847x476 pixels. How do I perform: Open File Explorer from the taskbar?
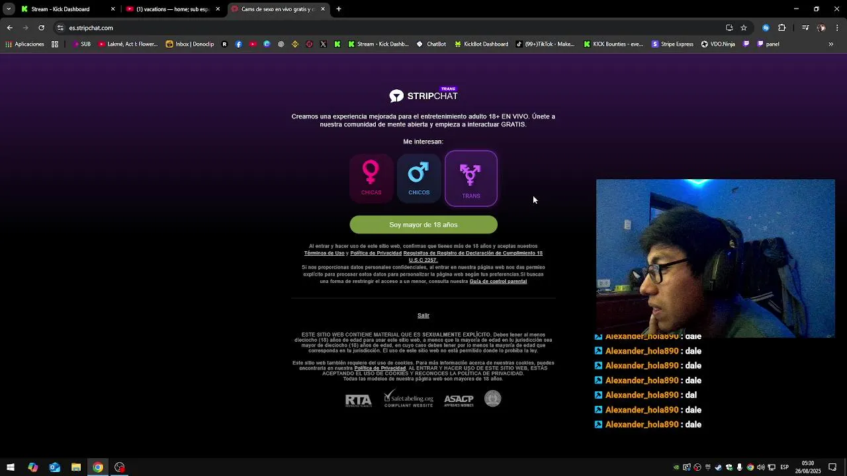pos(76,467)
